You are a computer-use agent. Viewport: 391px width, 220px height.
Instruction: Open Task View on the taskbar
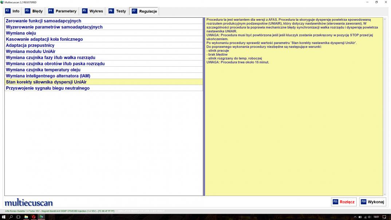[x=18, y=217]
